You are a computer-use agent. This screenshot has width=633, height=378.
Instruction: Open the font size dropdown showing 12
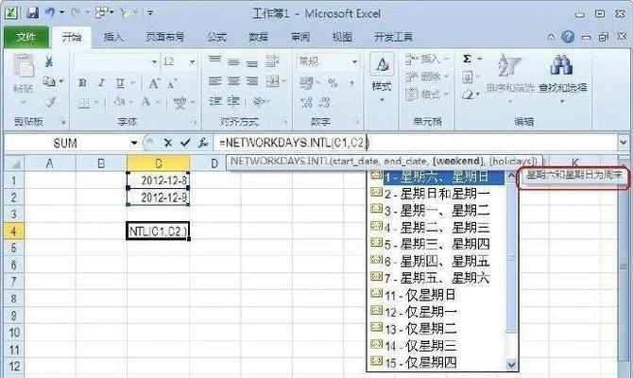coord(192,61)
